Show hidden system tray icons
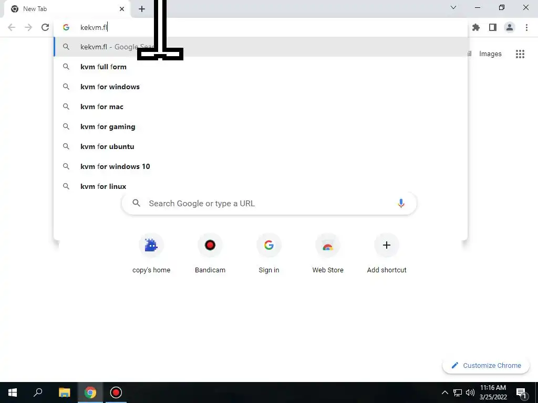Viewport: 538px width, 403px height. click(444, 393)
